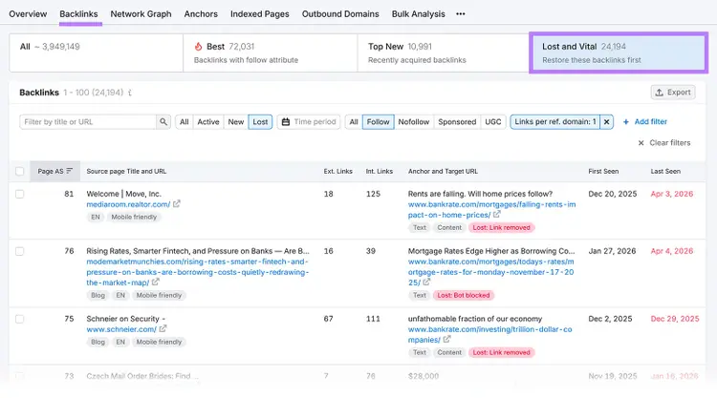Viewport: 717px width, 398px height.
Task: Open external link icon for modemarketmunchies URL
Action: coord(156,283)
